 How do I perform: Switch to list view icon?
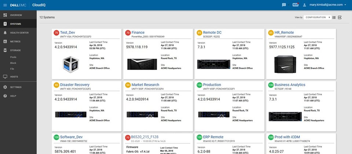pyautogui.click(x=334, y=17)
